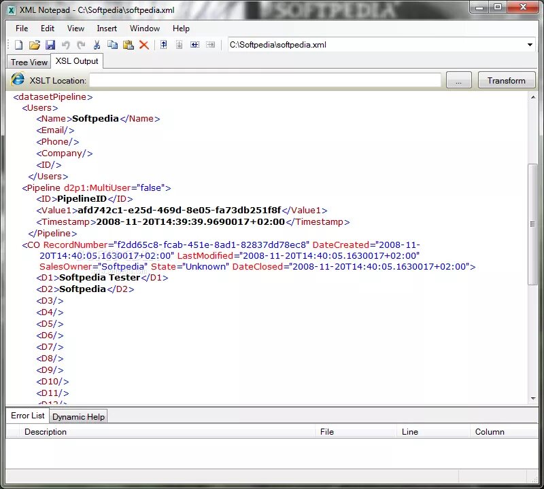Click the Nudge node down icon
The height and width of the screenshot is (489, 544).
point(179,45)
